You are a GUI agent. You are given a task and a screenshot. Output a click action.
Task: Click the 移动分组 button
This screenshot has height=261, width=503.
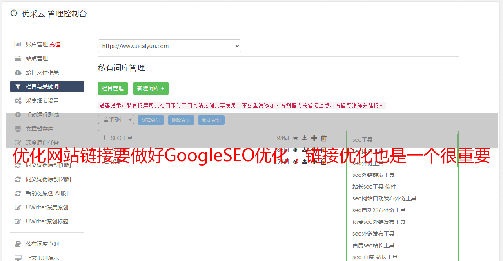(211, 120)
